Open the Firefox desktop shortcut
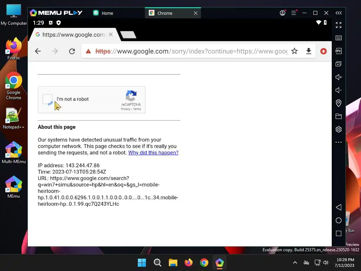The image size is (361, 271). click(14, 49)
